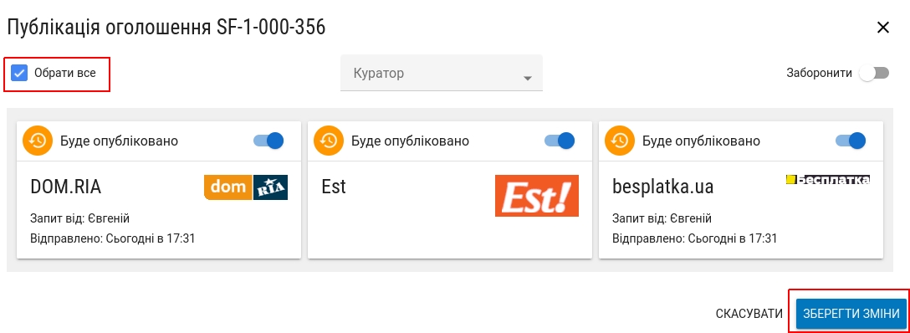Screen dimensions: 910x333
Task: Click the Бесплатка logo image
Action: point(828,180)
